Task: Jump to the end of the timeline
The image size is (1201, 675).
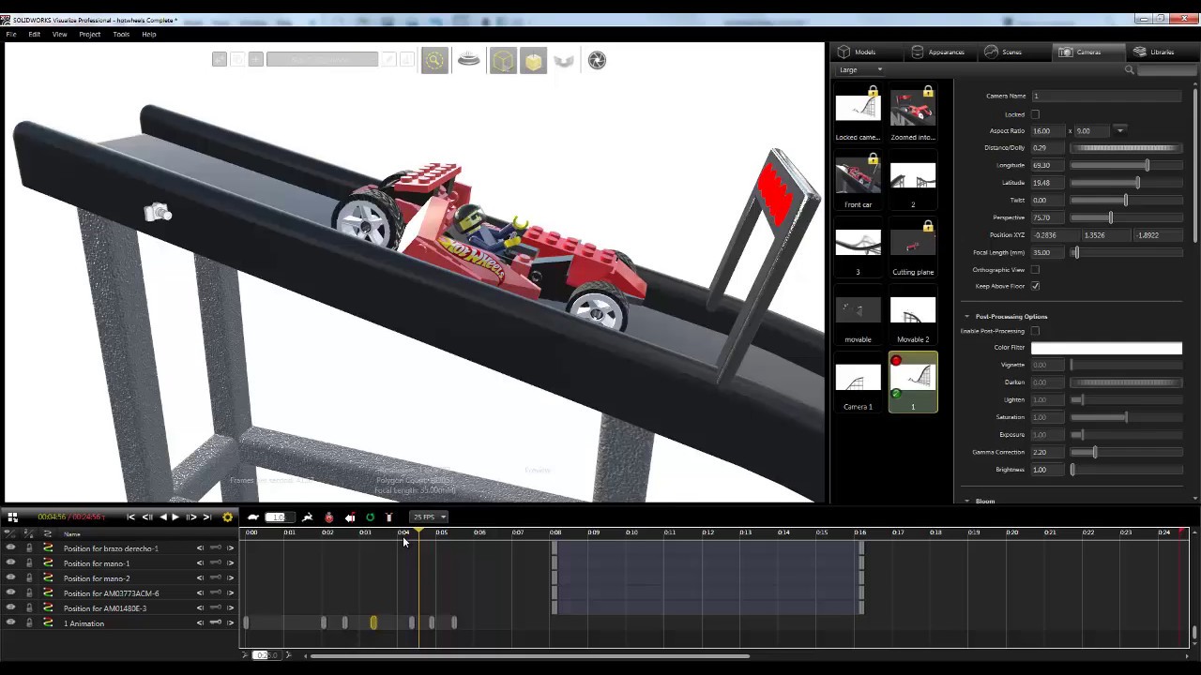Action: (207, 517)
